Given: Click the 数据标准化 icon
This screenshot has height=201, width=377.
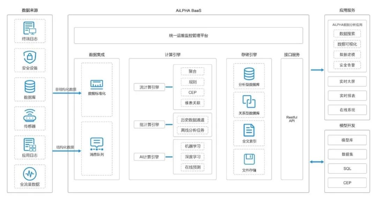Looking at the screenshot, I should [x=97, y=84].
